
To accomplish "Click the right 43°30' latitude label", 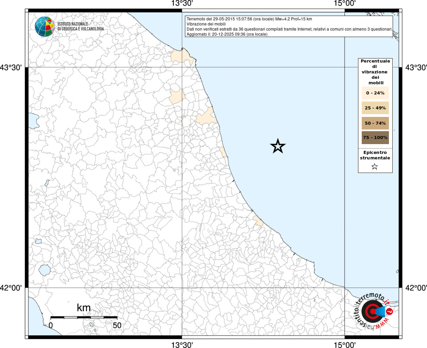I will 416,67.
